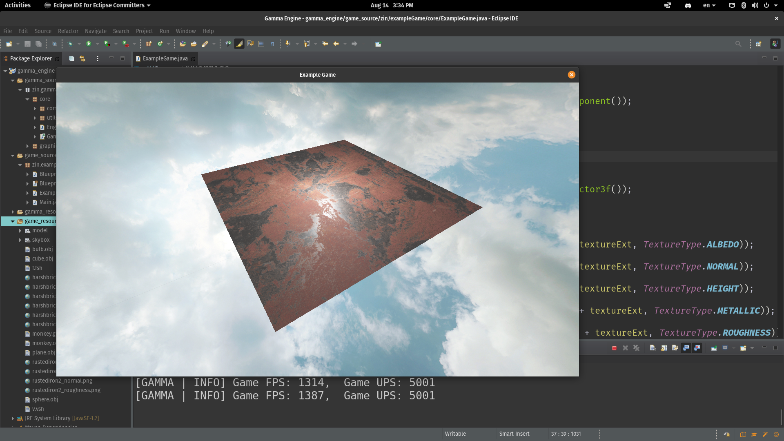Toggle Show Console on standard output
Screen dimensions: 784x441
[686, 348]
